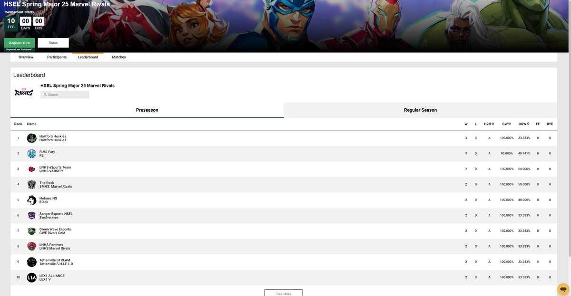Click the LEX1 ALLIANCE logo

pyautogui.click(x=31, y=277)
